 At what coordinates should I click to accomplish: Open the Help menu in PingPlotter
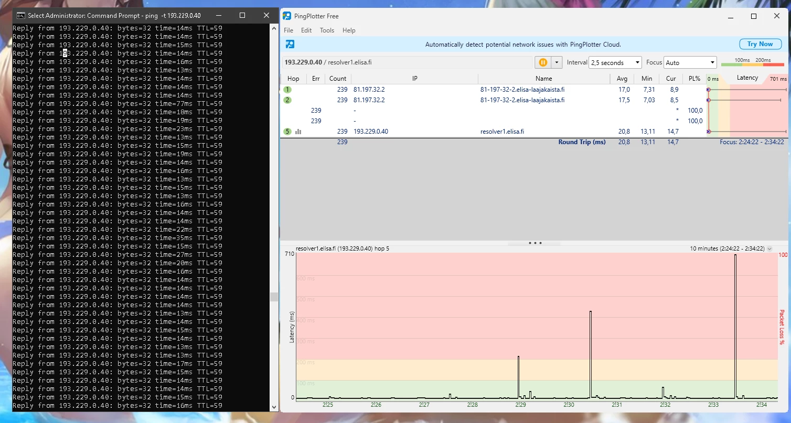[349, 30]
